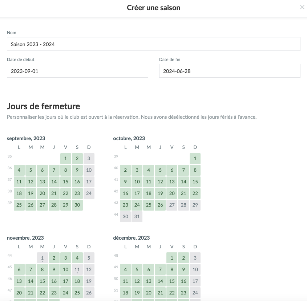Viewport: 307px width, 301px height.
Task: Deselect November 22, 2023
Action: tap(42, 293)
